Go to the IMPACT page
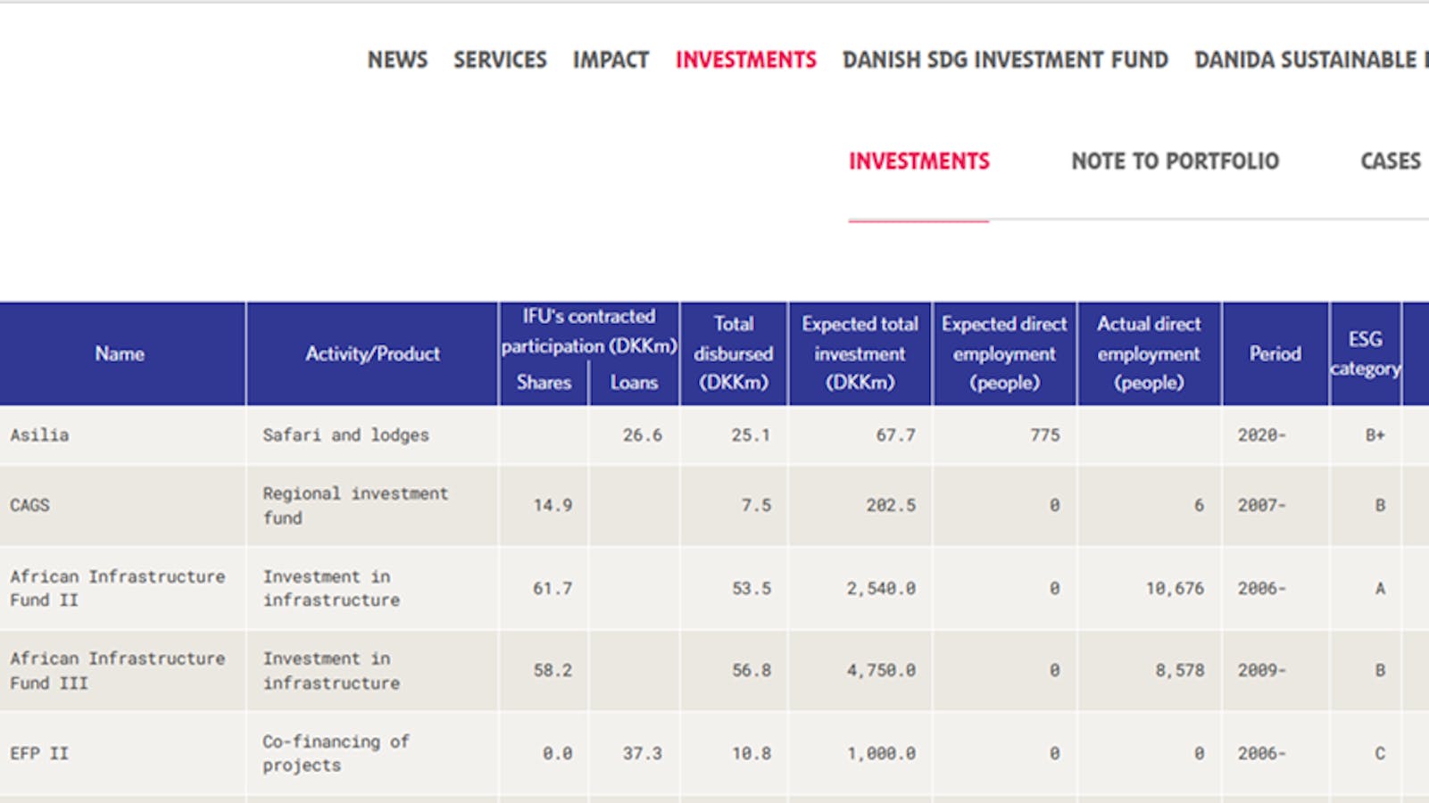 point(611,60)
